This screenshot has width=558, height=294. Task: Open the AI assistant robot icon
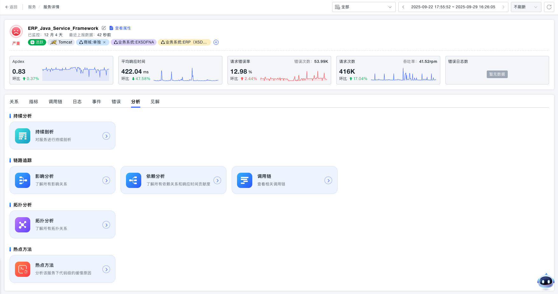coord(546,281)
